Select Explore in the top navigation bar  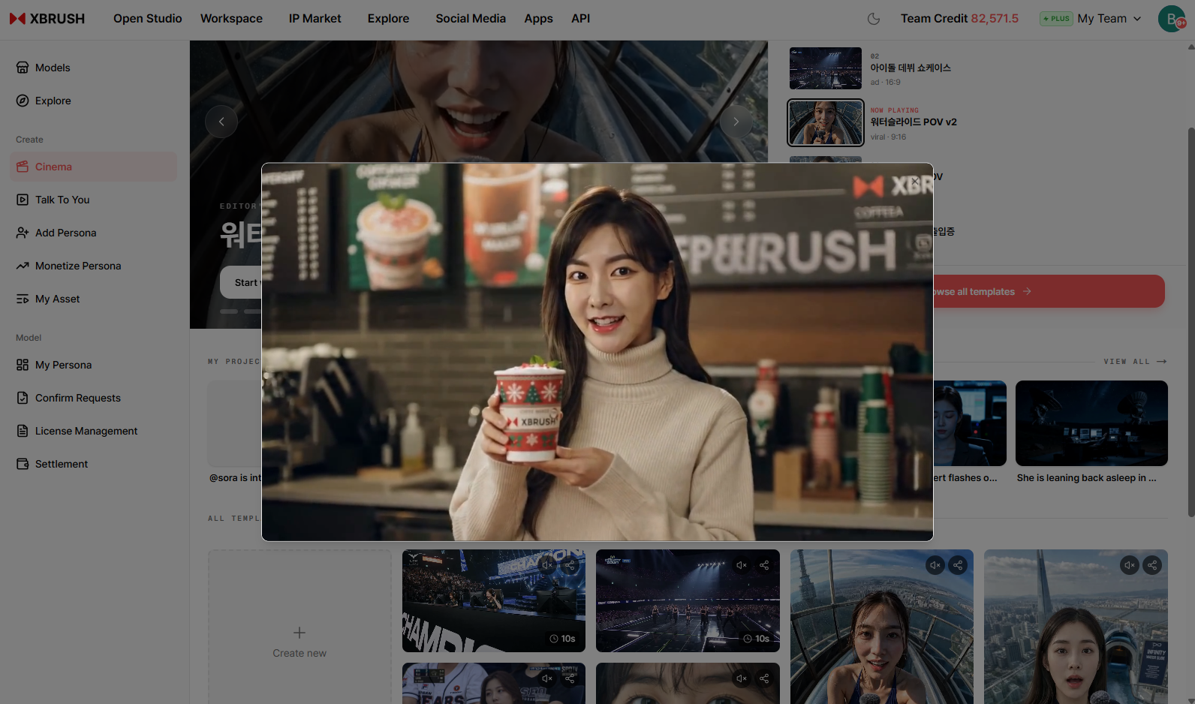(x=389, y=19)
